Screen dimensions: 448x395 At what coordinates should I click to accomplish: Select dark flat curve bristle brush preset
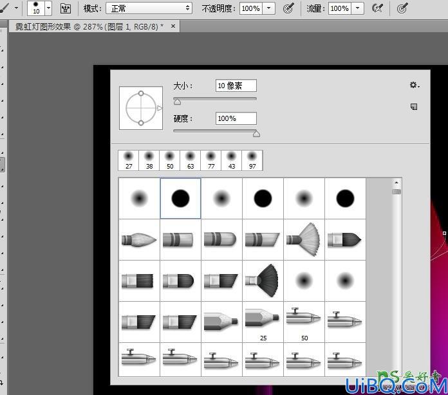coord(180,280)
